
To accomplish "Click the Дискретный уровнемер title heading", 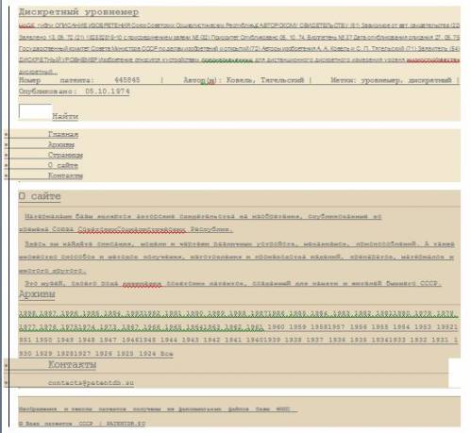I will pos(78,12).
